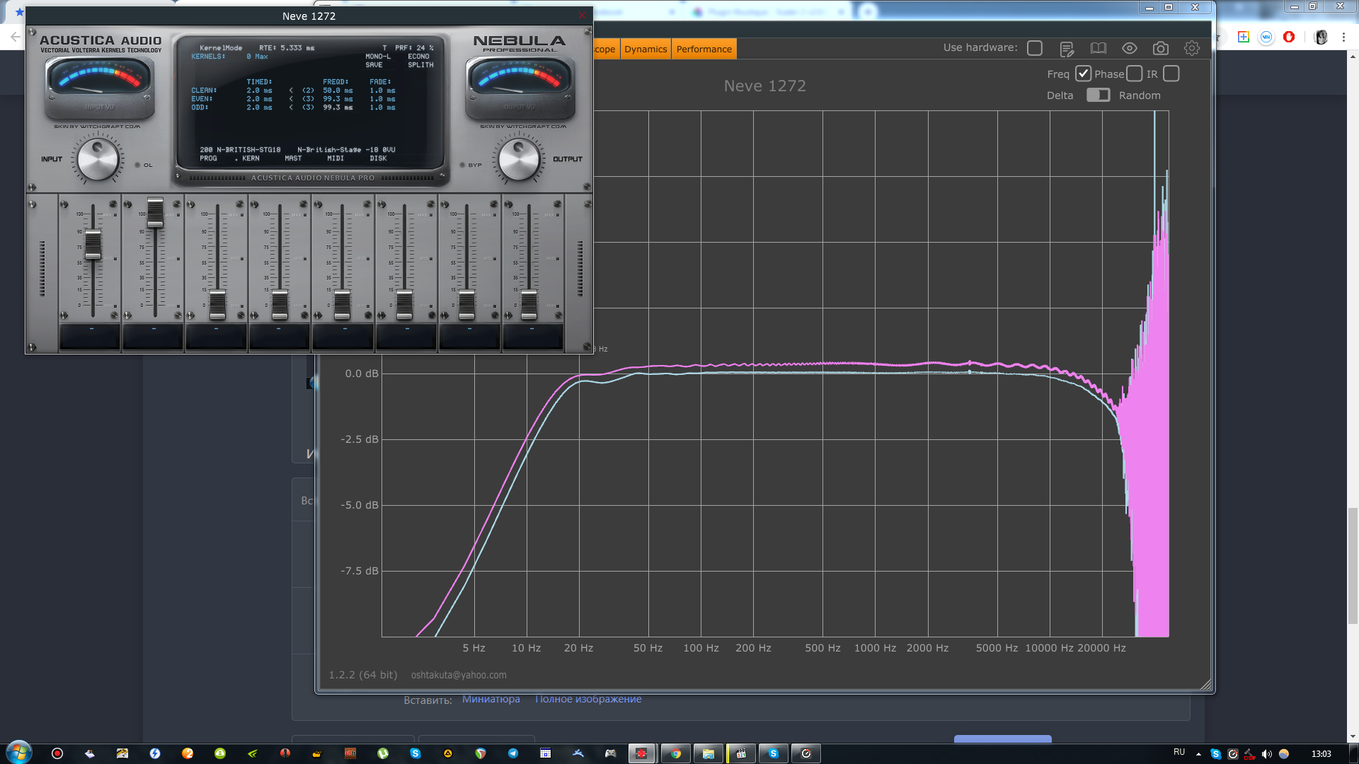Screen dimensions: 1359x764
Task: Click MONO-L option in Nebula display
Action: (x=378, y=57)
